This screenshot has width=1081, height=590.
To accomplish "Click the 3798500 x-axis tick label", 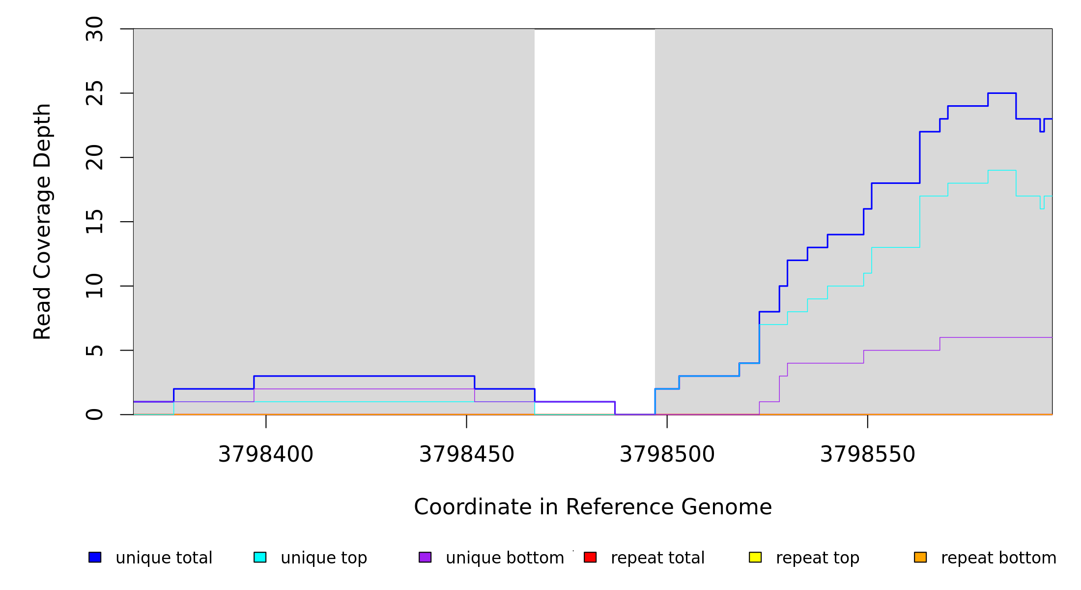I will 667,454.
